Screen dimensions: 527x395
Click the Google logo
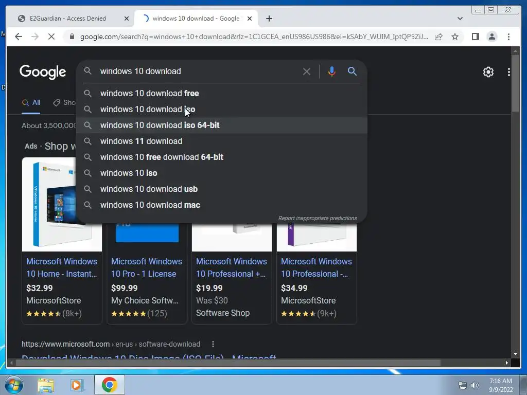tap(43, 72)
